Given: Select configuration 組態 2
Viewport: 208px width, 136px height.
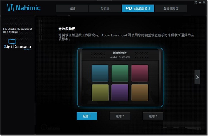Looking at the screenshot, I should coord(120,116).
